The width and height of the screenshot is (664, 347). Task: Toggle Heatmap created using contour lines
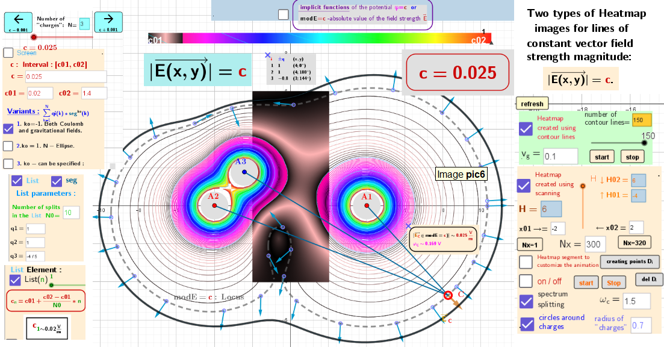[x=526, y=129]
